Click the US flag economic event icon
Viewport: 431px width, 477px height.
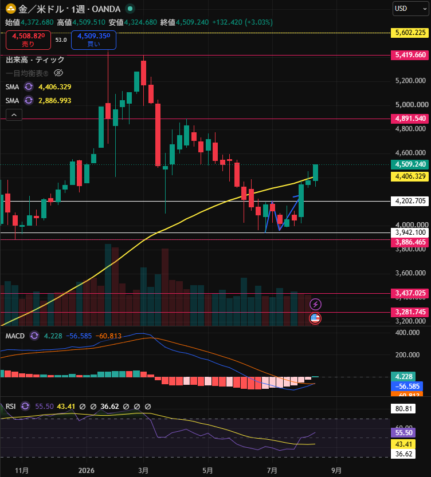tap(315, 318)
